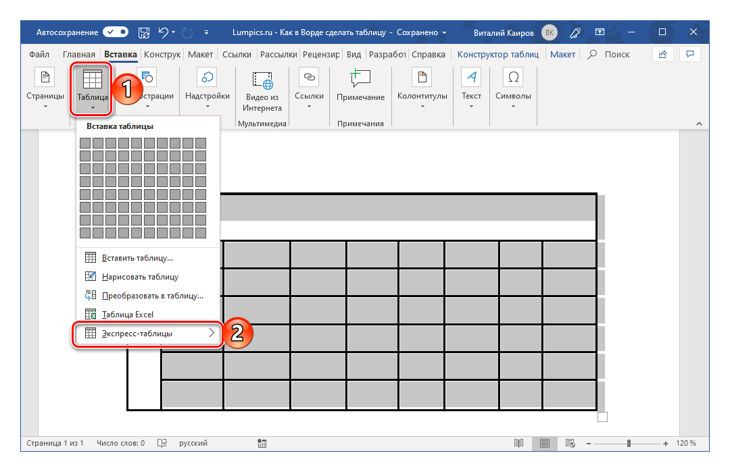This screenshot has width=730, height=472.
Task: Select the Таблица Excel option
Action: click(x=127, y=314)
